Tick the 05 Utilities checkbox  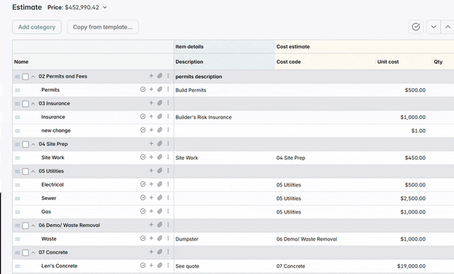[x=26, y=171]
